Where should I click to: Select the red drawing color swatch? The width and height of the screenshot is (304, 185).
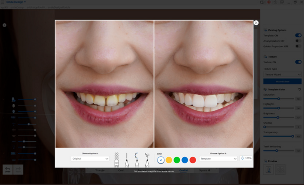pos(193,160)
